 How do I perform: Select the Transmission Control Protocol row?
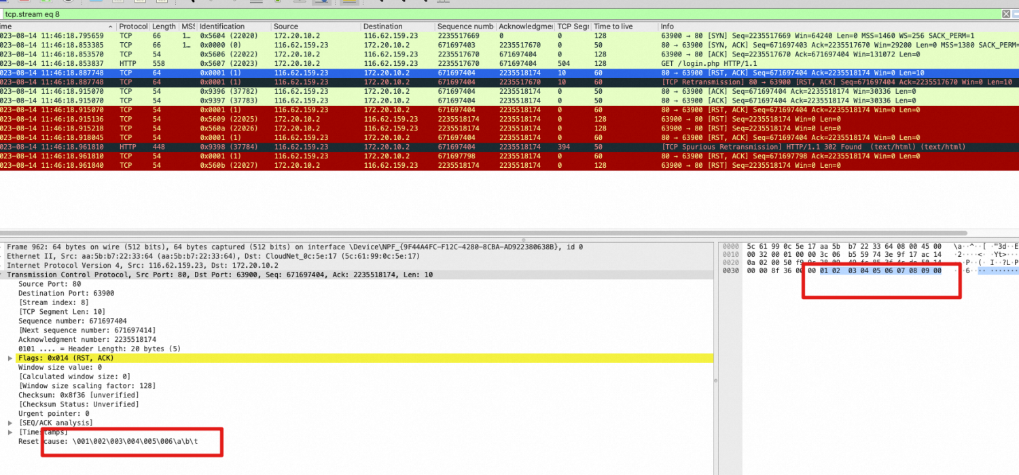[357, 275]
